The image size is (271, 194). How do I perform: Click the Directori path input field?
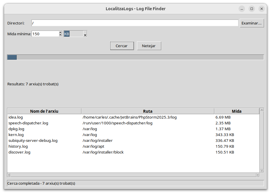pyautogui.click(x=135, y=23)
